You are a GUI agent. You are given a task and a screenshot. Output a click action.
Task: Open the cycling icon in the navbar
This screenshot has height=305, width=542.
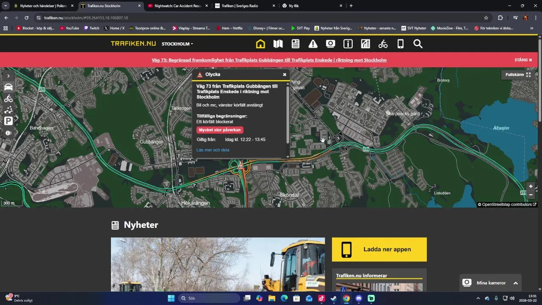[383, 44]
